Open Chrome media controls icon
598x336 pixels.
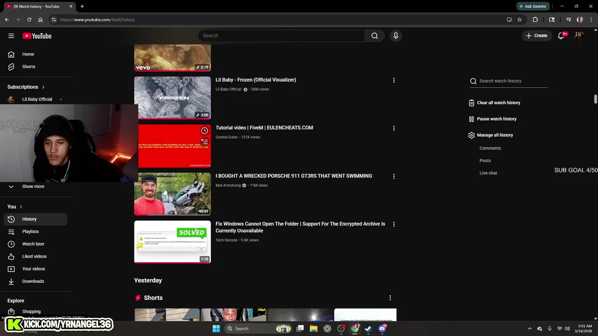click(x=569, y=20)
